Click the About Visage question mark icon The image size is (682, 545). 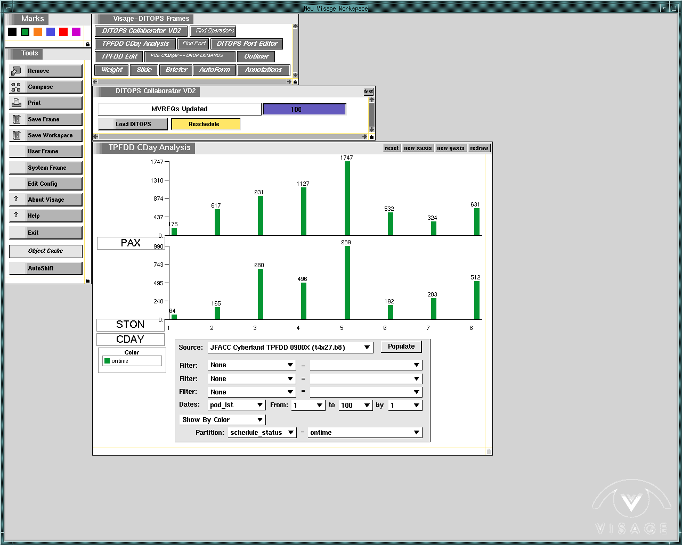(16, 199)
